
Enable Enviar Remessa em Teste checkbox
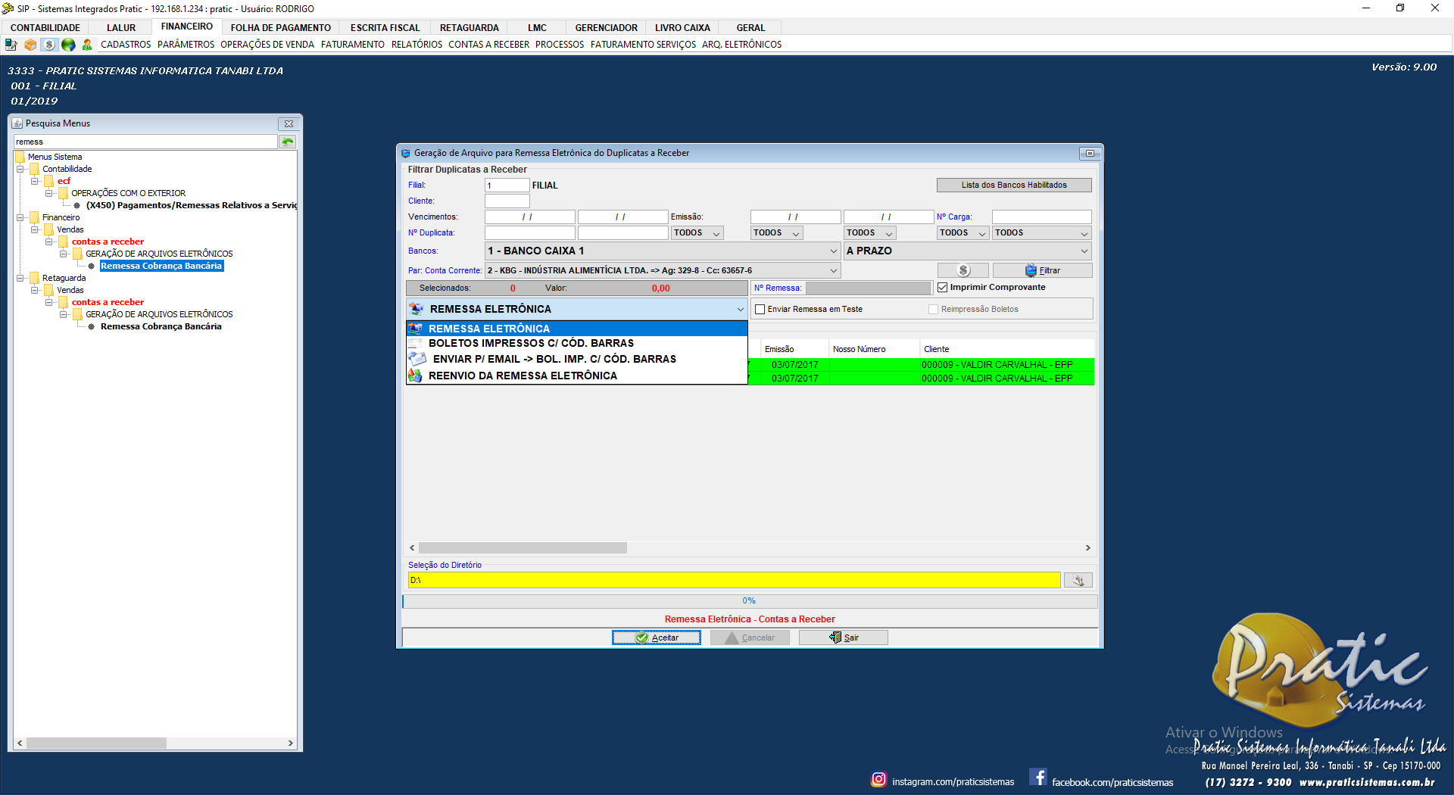coord(760,310)
